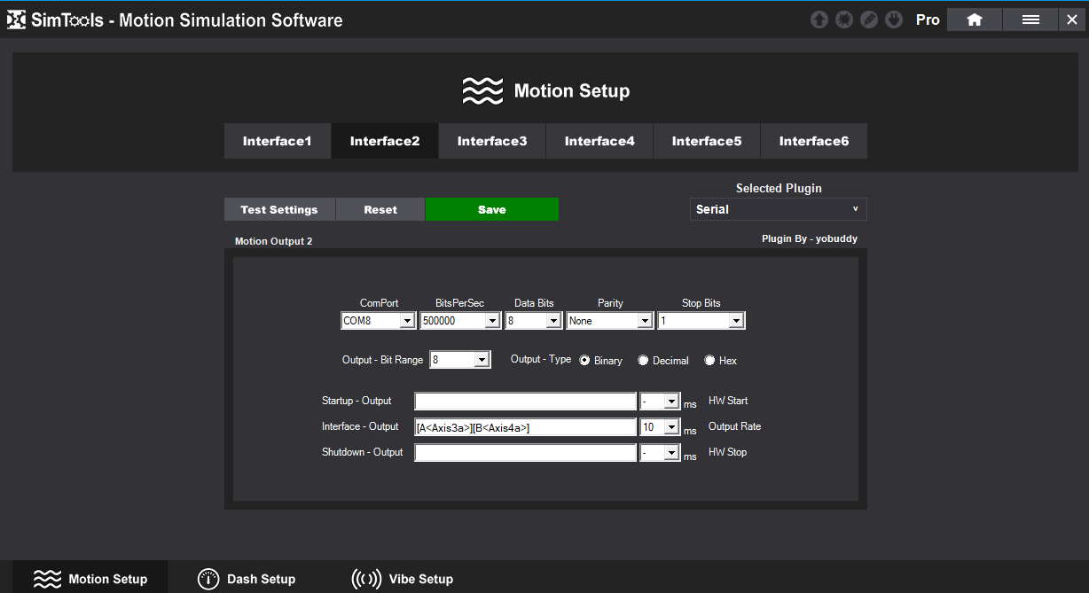Click the Shutdown - Output text field
Image resolution: width=1089 pixels, height=593 pixels.
(526, 453)
